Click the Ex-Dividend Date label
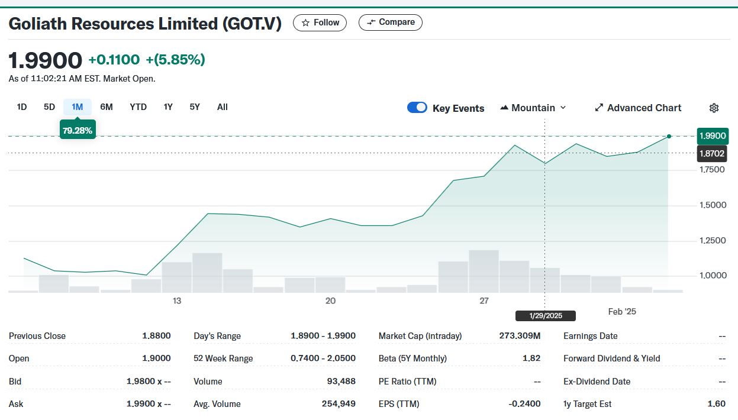This screenshot has height=420, width=738. 597,382
